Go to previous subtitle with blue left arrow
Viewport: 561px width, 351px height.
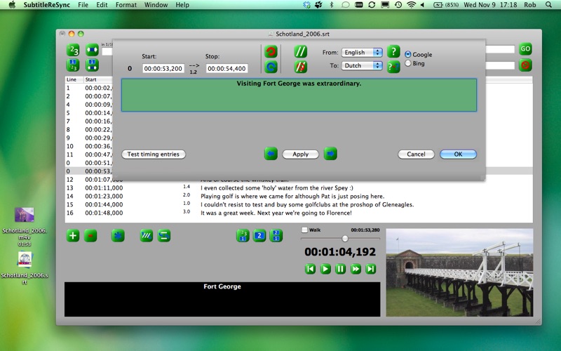point(271,154)
